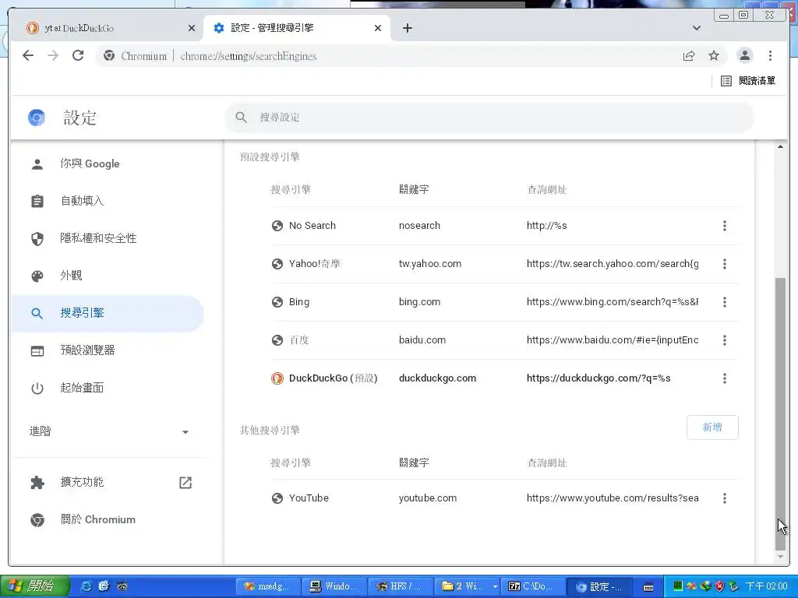The image size is (798, 598).
Task: Open more actions for YouTube engine
Action: click(724, 498)
